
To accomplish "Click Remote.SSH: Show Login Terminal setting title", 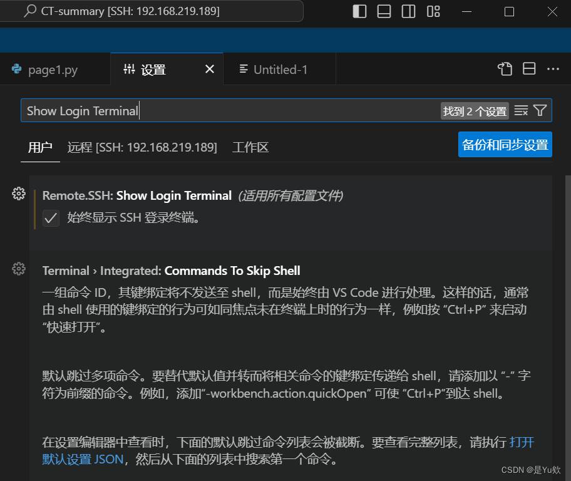I will click(137, 195).
